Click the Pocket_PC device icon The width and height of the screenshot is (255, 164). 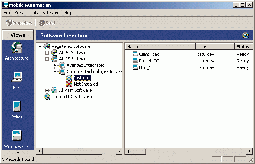(x=135, y=61)
